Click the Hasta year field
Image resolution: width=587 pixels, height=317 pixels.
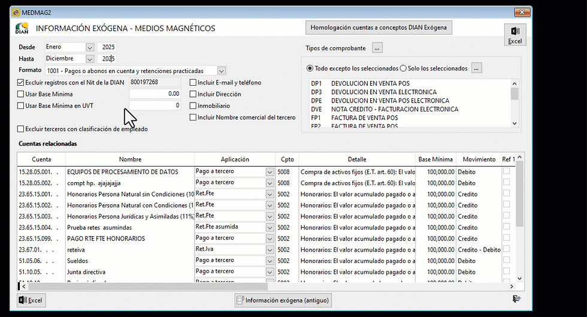point(107,59)
